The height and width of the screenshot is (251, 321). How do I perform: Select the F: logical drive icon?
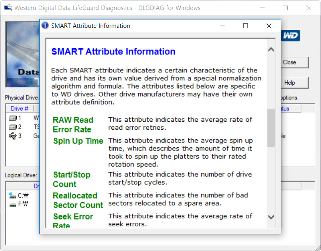[13, 204]
